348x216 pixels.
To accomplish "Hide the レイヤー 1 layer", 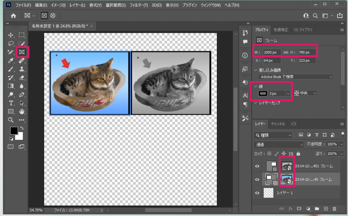I will coord(257,193).
